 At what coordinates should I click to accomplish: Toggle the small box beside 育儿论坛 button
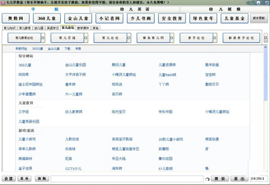129,38
